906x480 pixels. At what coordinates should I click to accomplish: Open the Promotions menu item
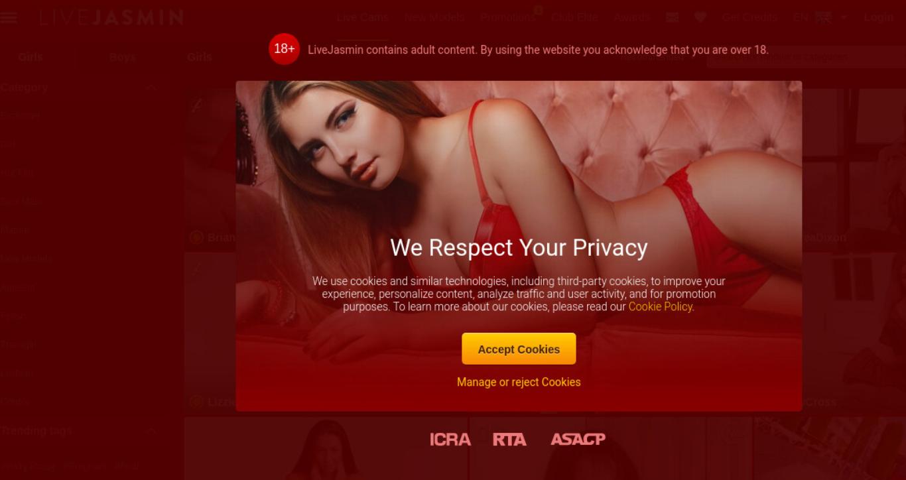[508, 18]
